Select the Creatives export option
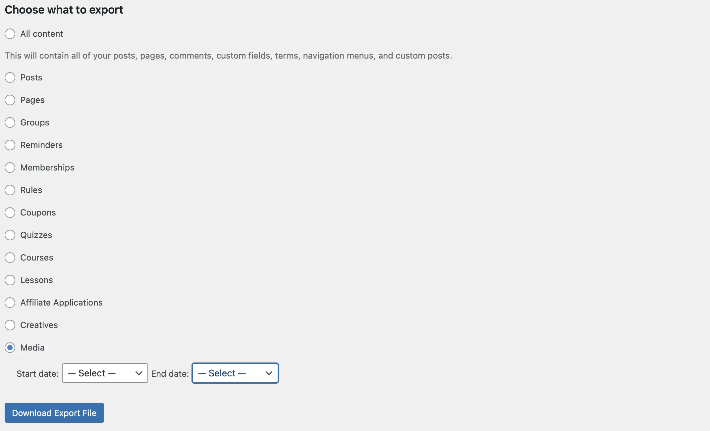This screenshot has width=710, height=431. (10, 325)
